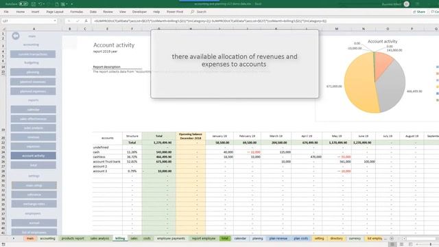439x247 pixels.
Task: Click the Select All corner triangle
Action: pos(3,29)
